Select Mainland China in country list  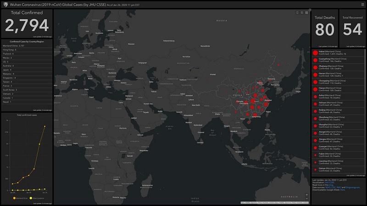pyautogui.click(x=15, y=46)
